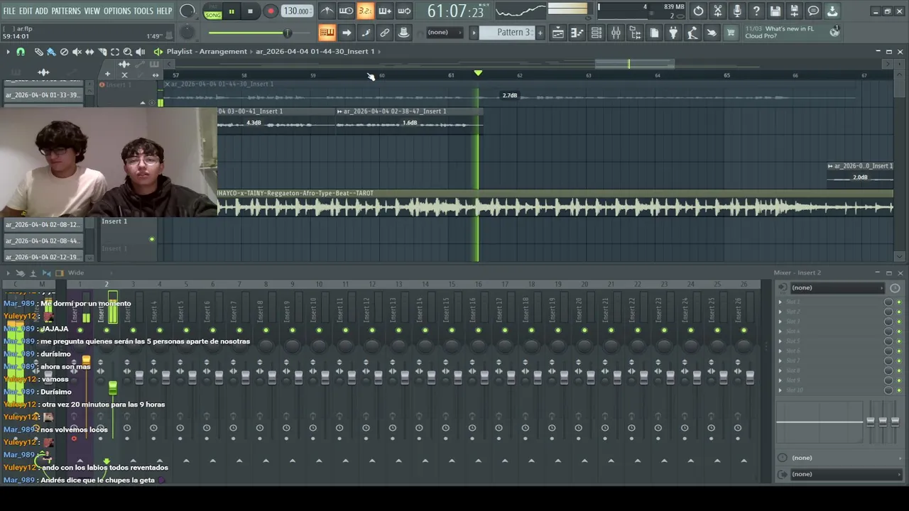Screen dimensions: 909x511
Task: Expand Slot 1 effect arrow
Action: [x=780, y=302]
